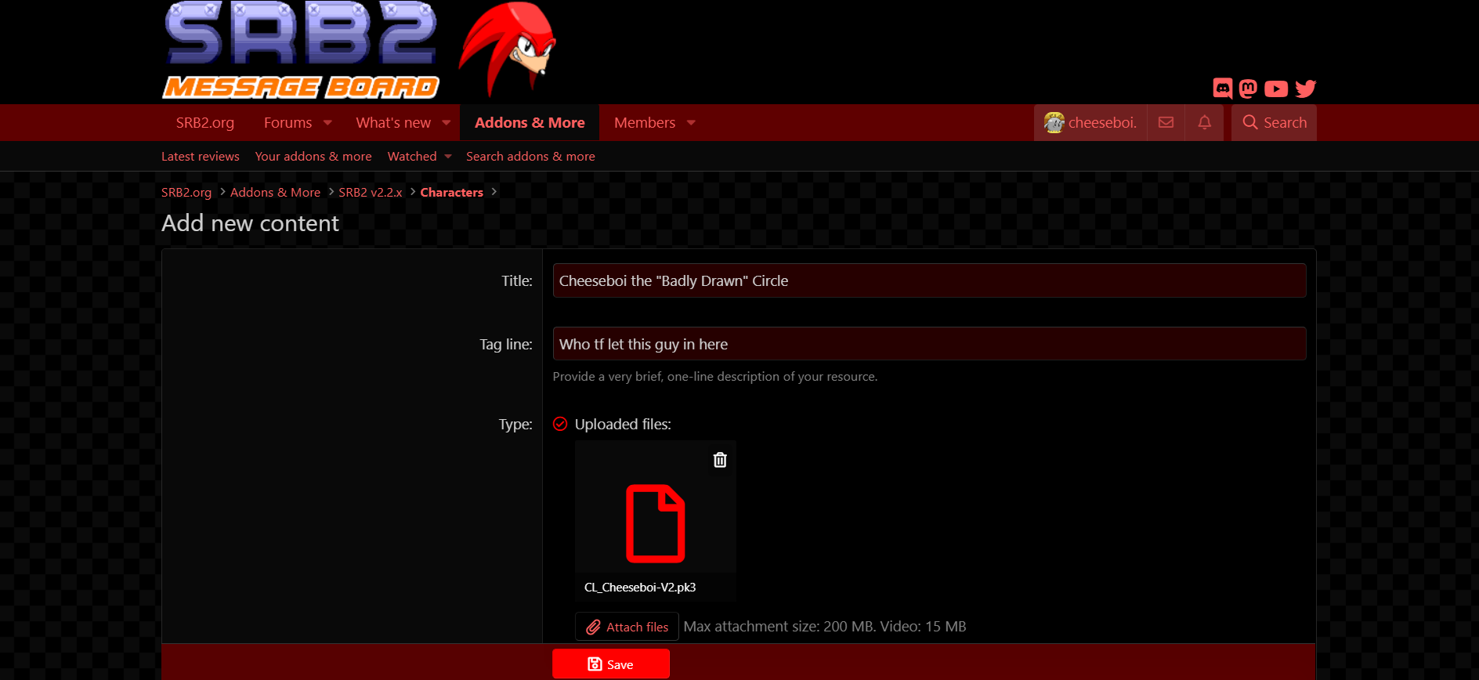Viewport: 1479px width, 680px height.
Task: Open inbox envelope icon
Action: click(x=1166, y=122)
